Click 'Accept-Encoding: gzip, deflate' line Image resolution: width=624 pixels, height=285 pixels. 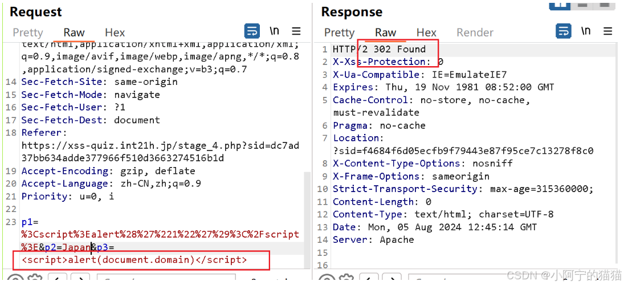[108, 171]
